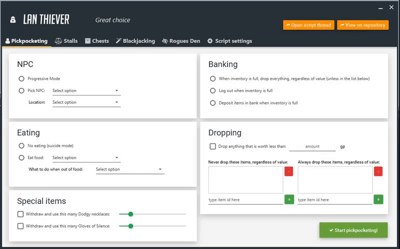400x249 pixels.
Task: Close the Lan Thiever window
Action: point(391,7)
